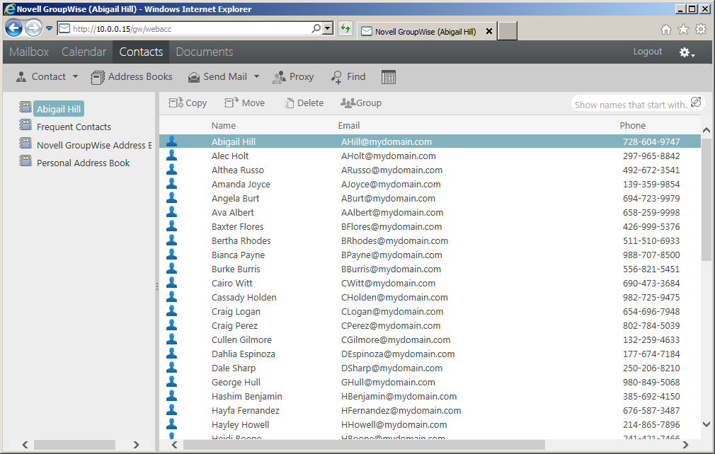Viewport: 715px width, 454px height.
Task: Click the contact icon beside Alec Holt
Action: click(171, 156)
